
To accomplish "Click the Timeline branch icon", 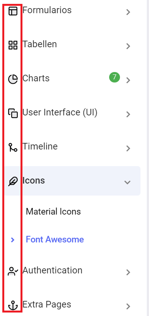I will tap(13, 147).
